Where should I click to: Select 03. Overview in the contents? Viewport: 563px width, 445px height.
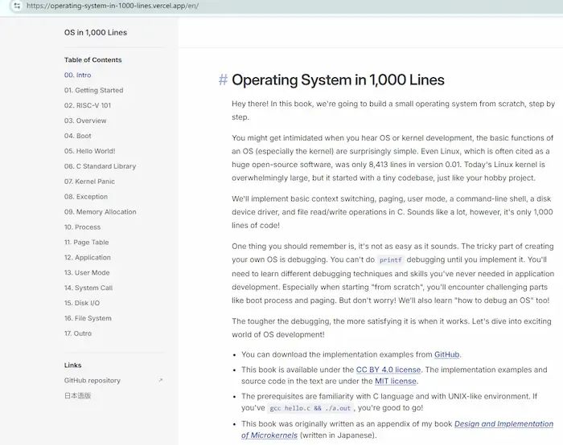pos(85,120)
